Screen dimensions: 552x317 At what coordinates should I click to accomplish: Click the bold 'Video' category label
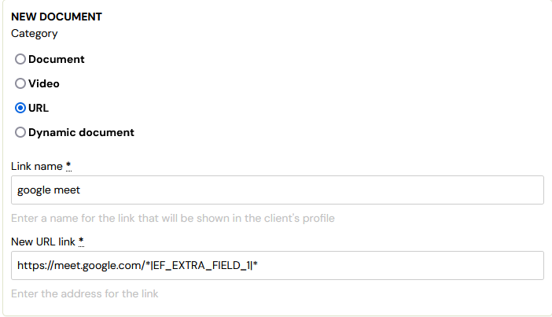coord(44,83)
